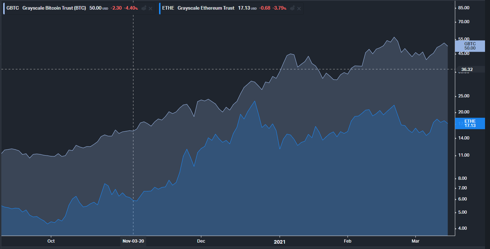Click the GBTC -4.40% change value
This screenshot has height=249, width=490.
pyautogui.click(x=131, y=8)
